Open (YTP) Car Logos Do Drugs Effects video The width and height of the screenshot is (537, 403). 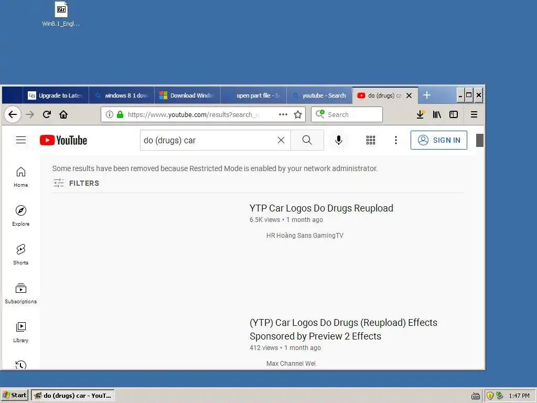pyautogui.click(x=343, y=329)
